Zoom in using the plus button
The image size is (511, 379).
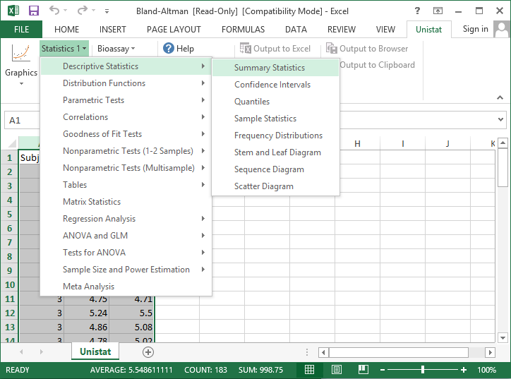[x=464, y=370]
